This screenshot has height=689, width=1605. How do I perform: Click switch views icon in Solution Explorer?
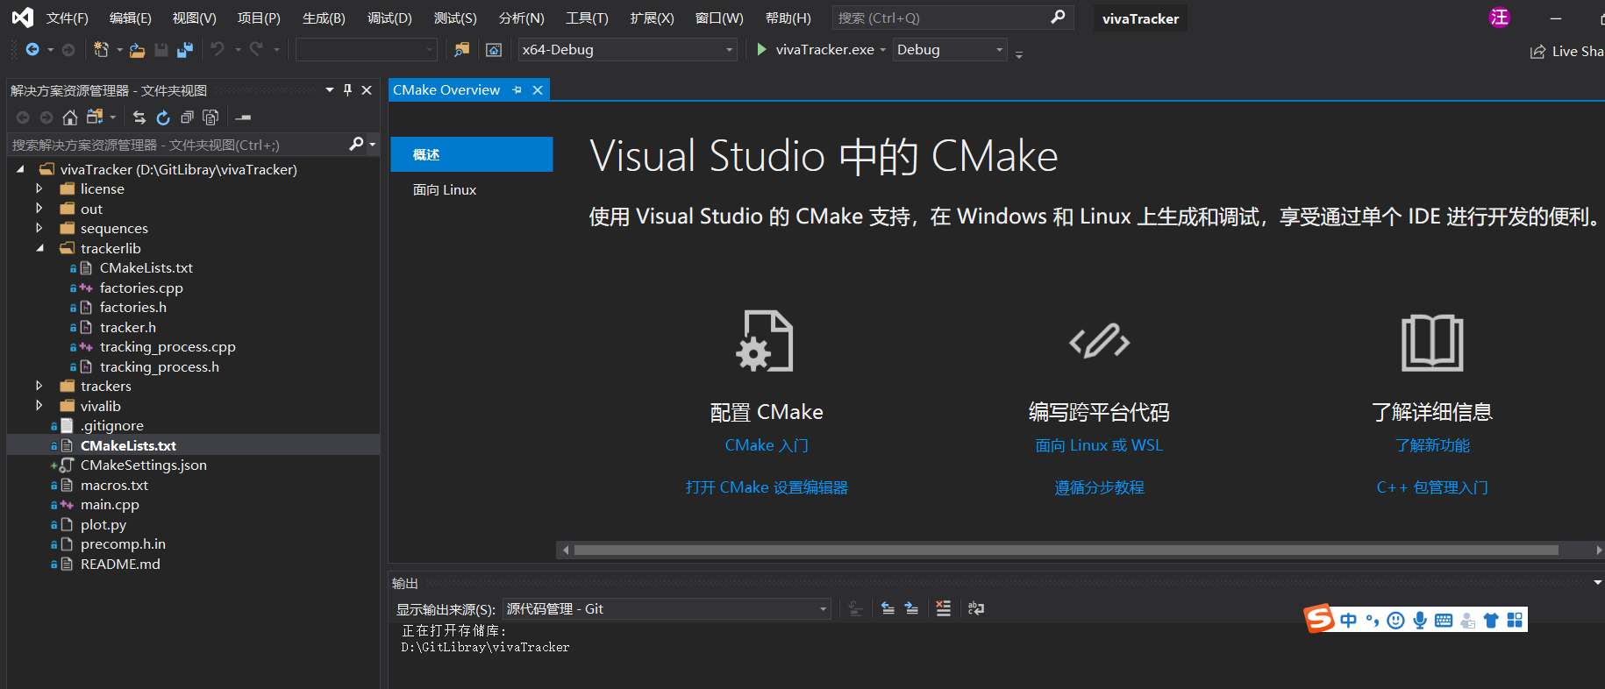95,117
